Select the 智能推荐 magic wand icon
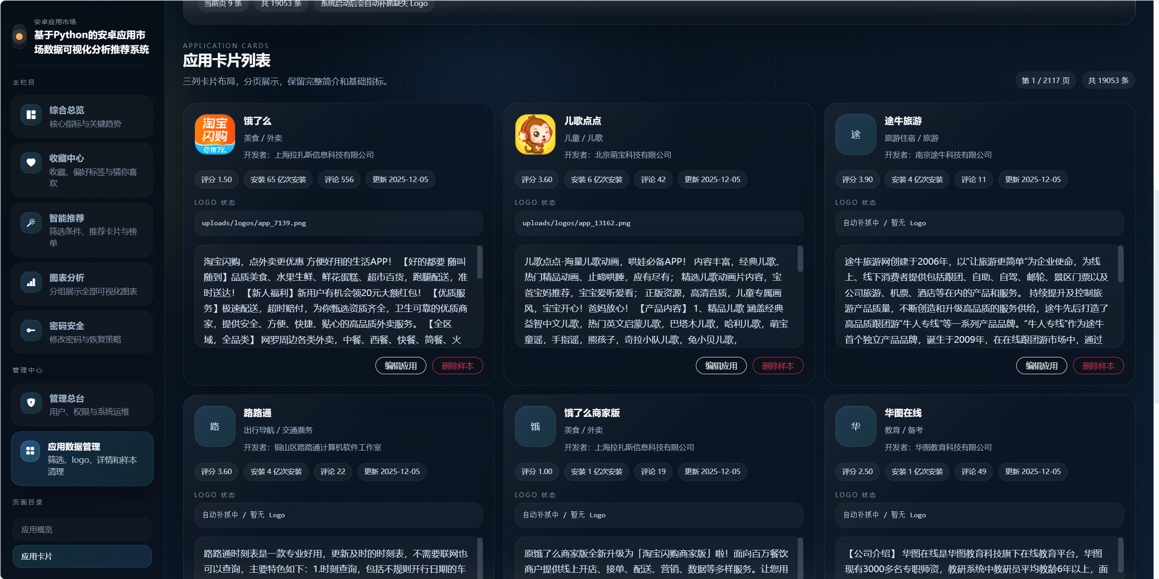 31,223
